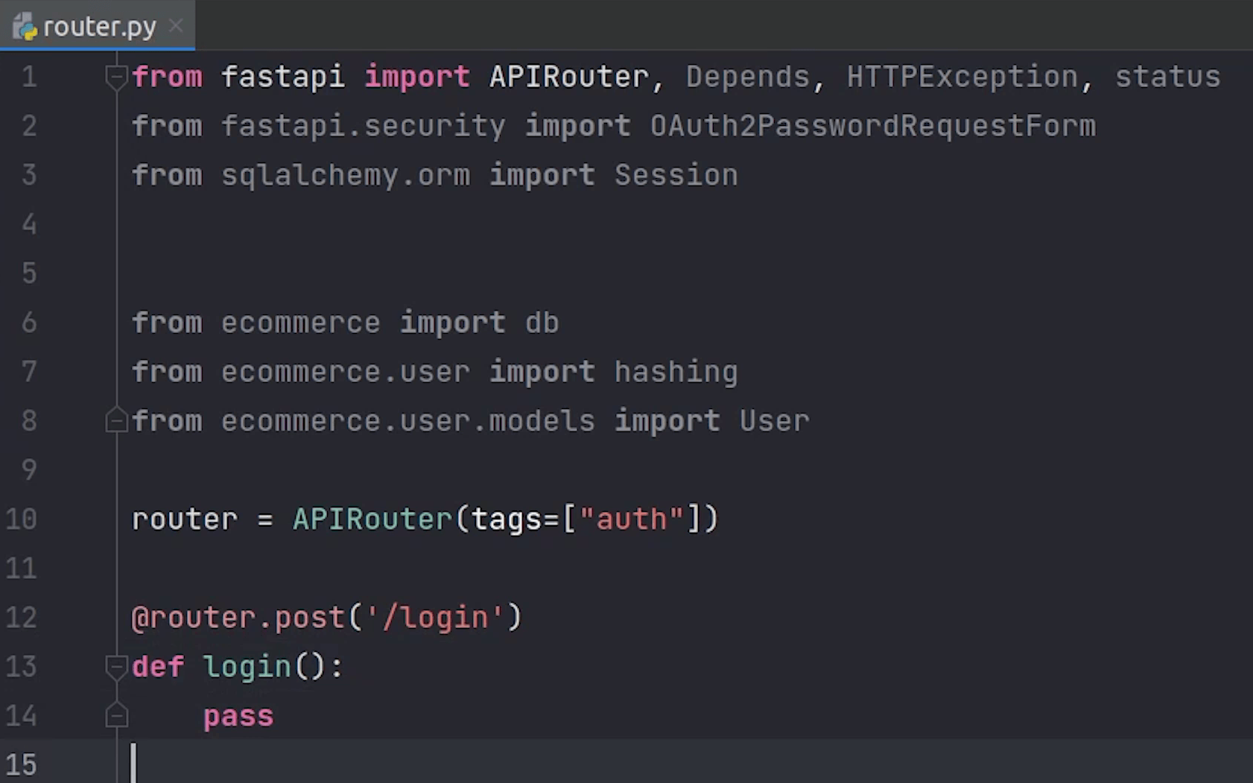Click line number 10 in the gutter

[21, 519]
